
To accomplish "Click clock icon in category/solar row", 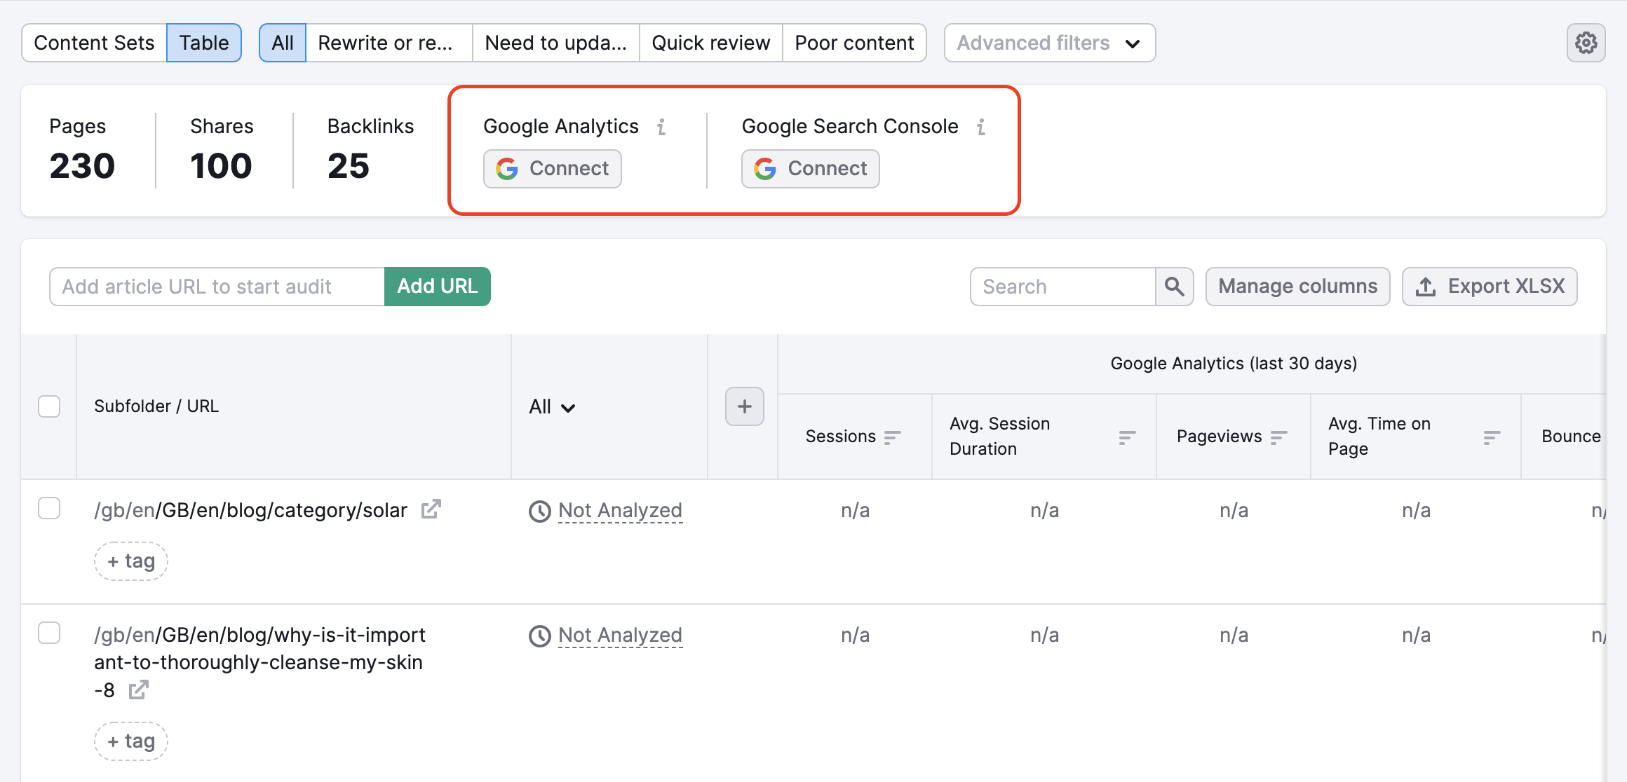I will 539,512.
